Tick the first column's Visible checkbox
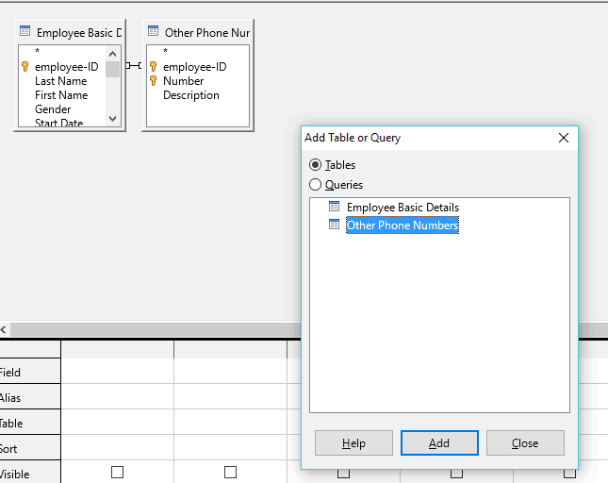 [x=117, y=472]
